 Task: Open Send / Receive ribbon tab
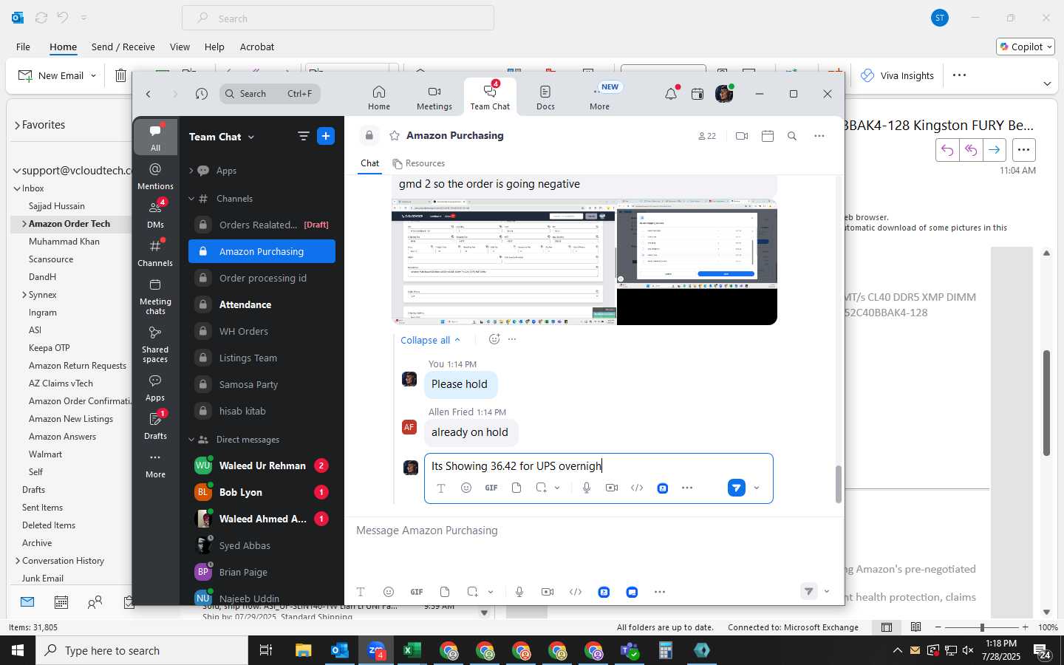point(123,47)
